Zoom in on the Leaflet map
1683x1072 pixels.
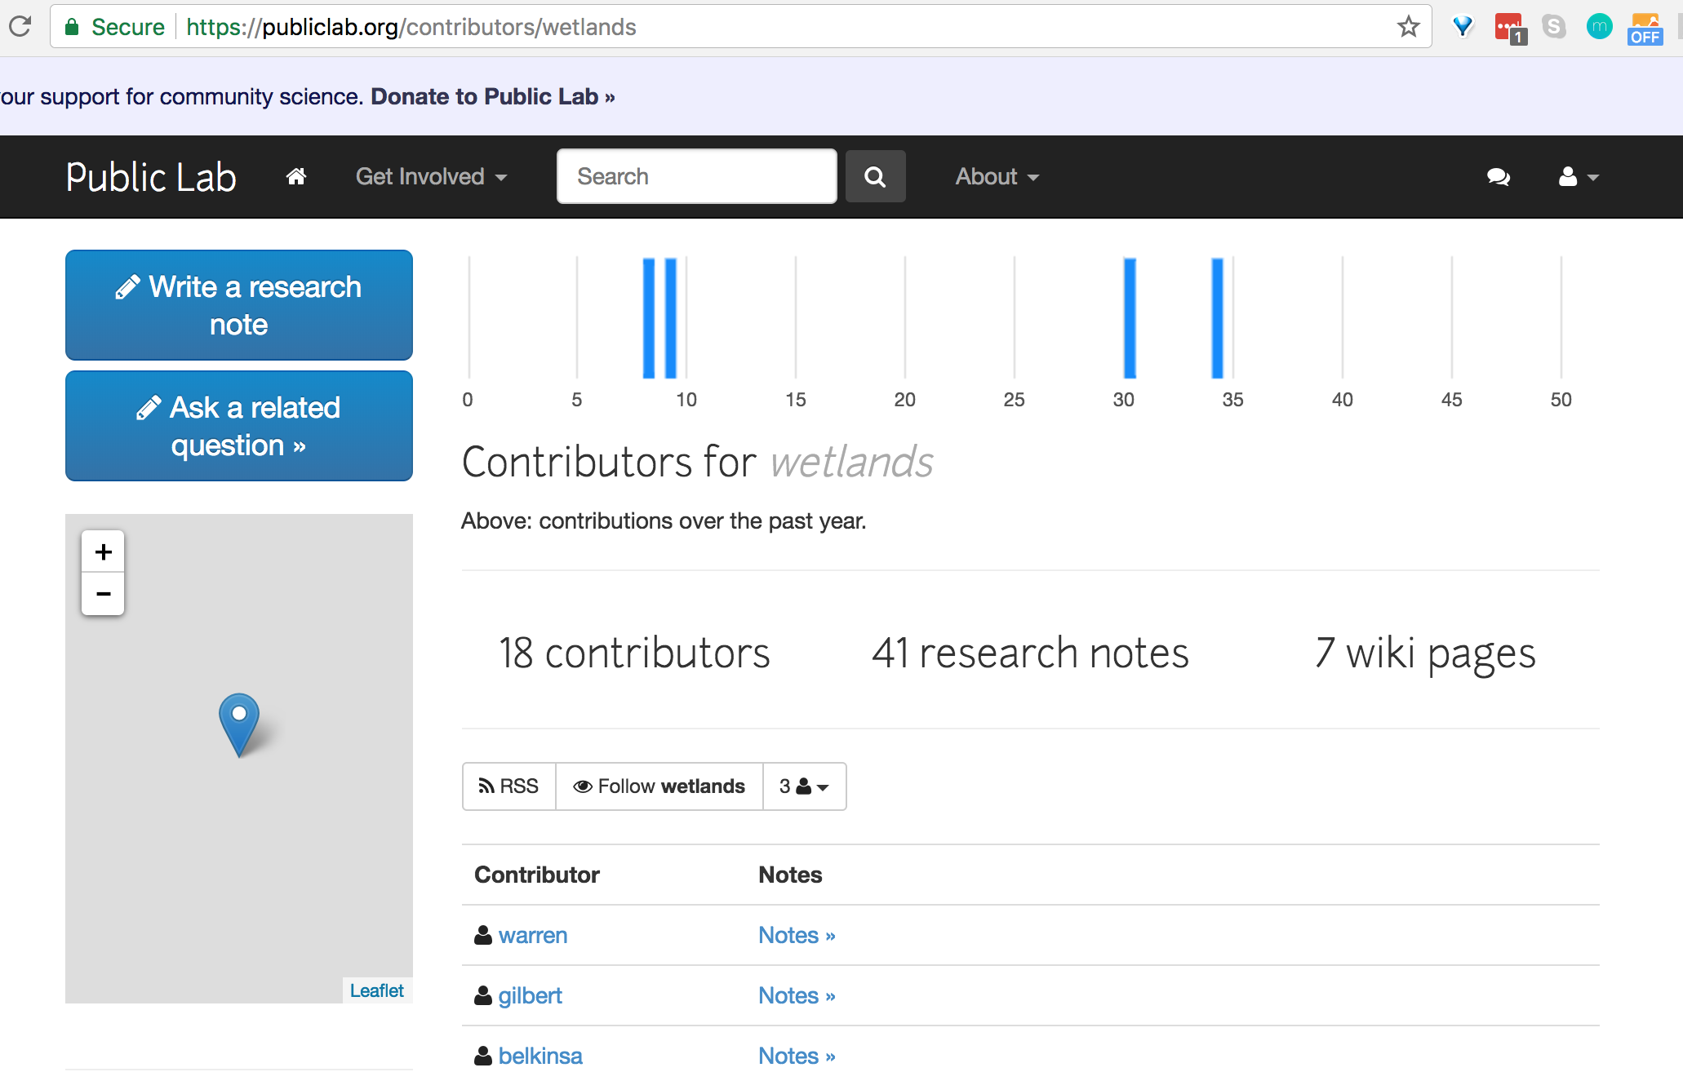click(103, 552)
